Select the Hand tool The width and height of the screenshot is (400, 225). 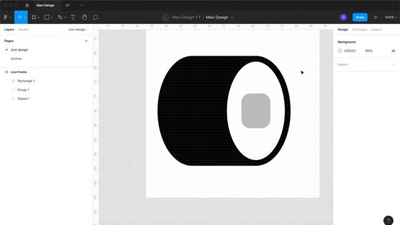point(84,17)
